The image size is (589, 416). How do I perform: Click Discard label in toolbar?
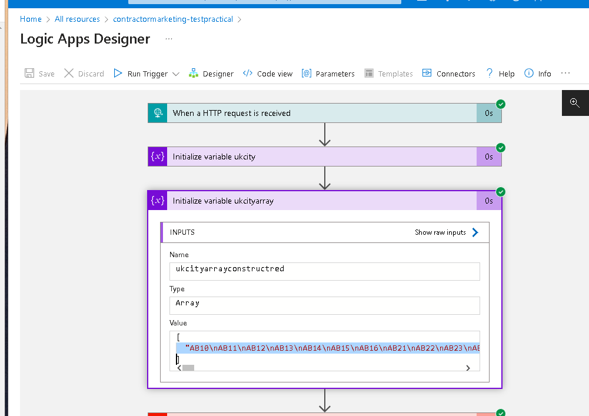[91, 74]
